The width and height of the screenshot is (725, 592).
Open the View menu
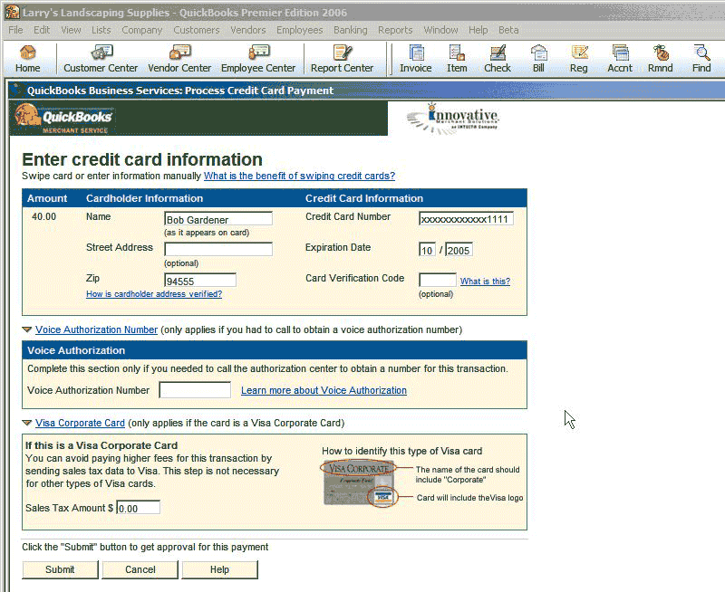pyautogui.click(x=71, y=30)
